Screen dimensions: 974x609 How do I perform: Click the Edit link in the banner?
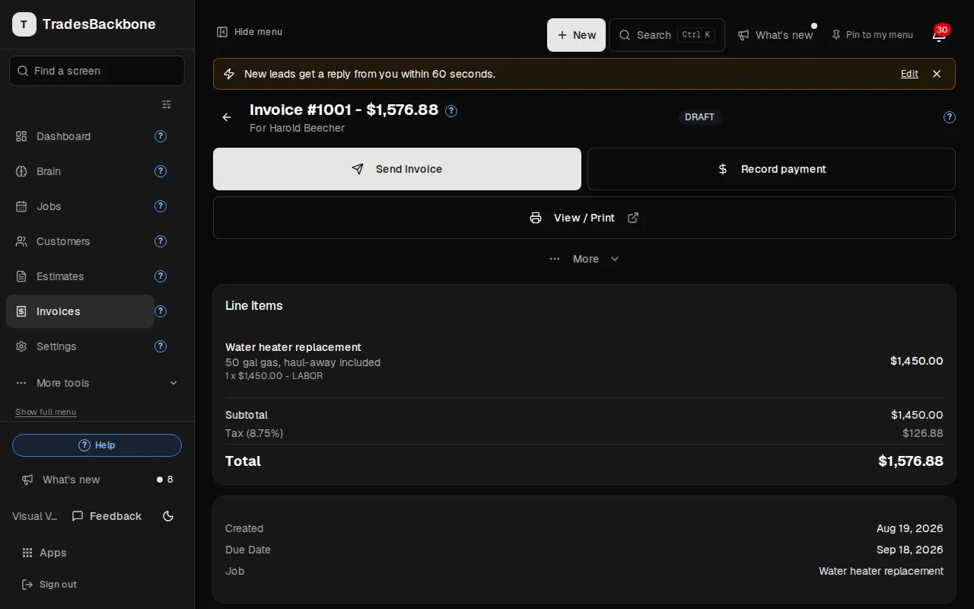[909, 74]
